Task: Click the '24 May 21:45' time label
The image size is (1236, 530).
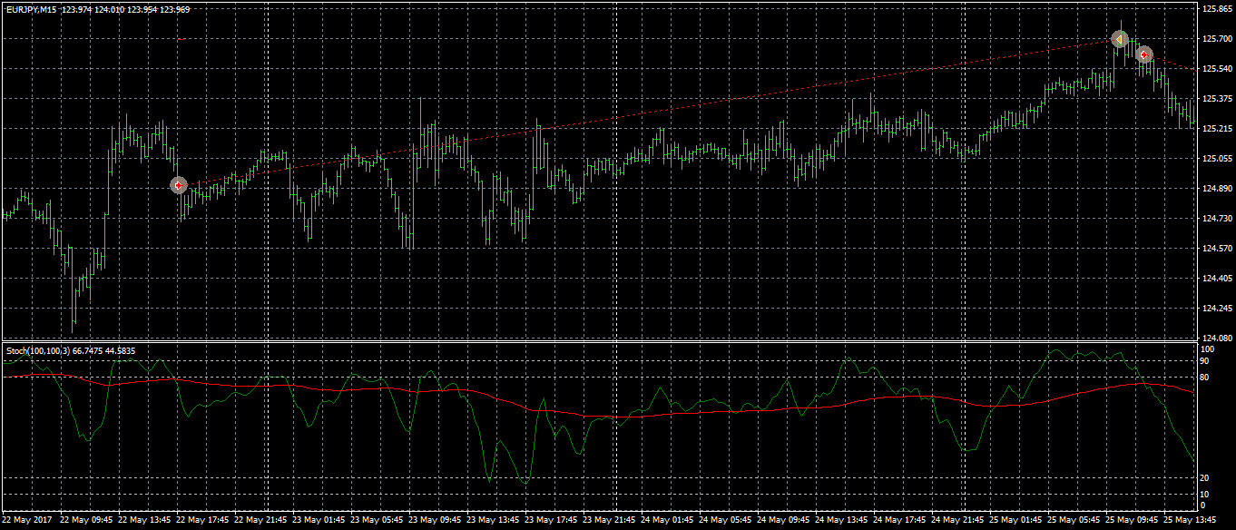Action: 958,521
